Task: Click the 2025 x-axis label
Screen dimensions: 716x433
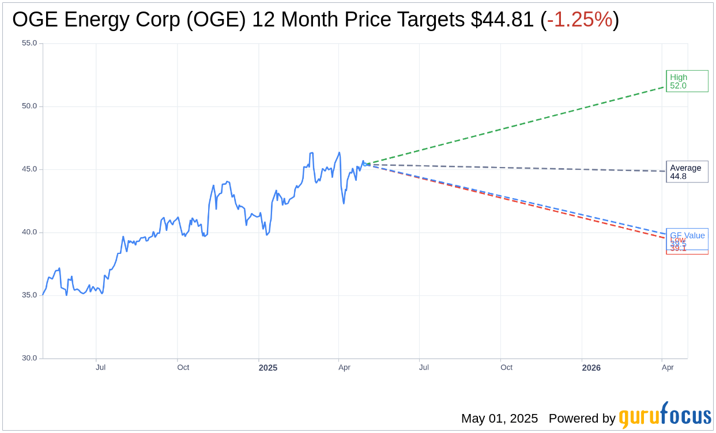Action: [x=267, y=367]
